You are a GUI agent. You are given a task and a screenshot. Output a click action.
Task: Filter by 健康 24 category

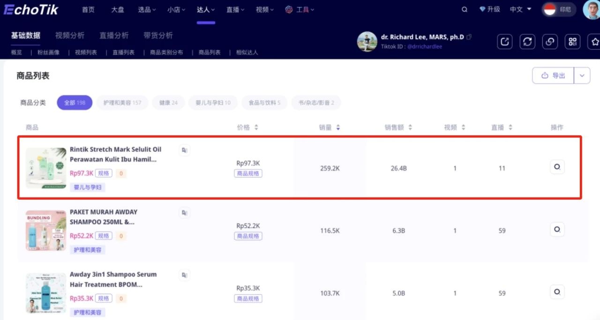click(168, 103)
